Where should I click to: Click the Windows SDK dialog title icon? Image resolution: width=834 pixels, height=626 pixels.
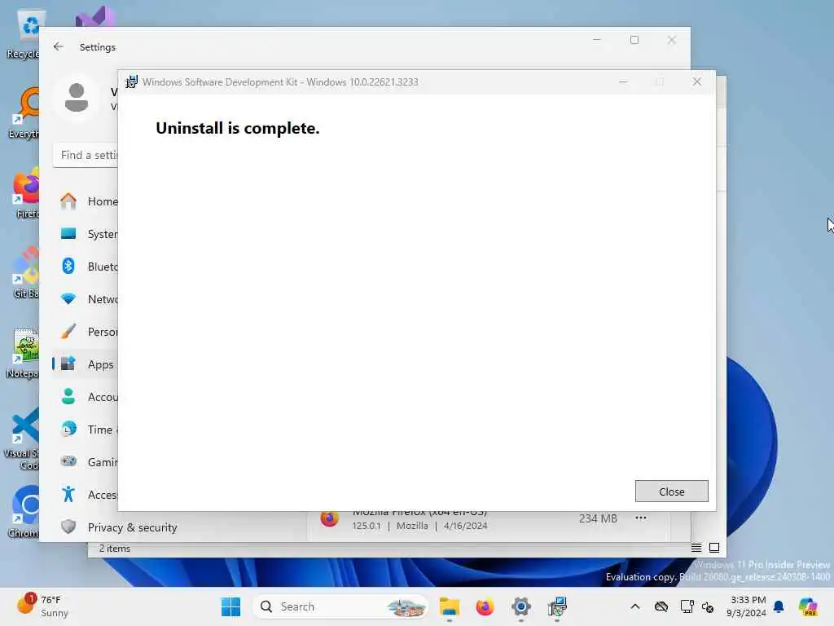(131, 82)
